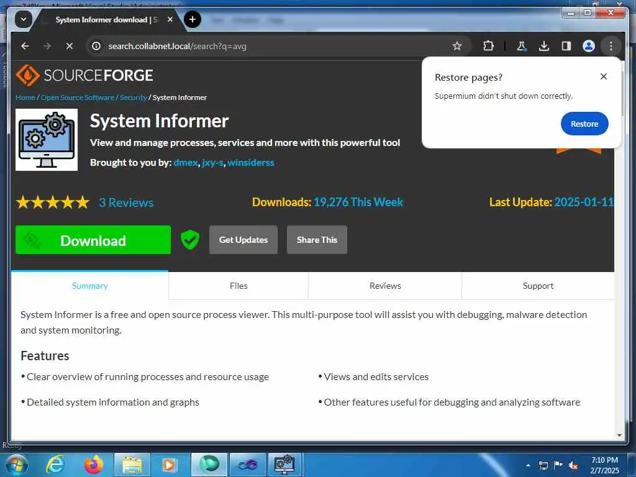Click the address bar URL

tap(177, 46)
